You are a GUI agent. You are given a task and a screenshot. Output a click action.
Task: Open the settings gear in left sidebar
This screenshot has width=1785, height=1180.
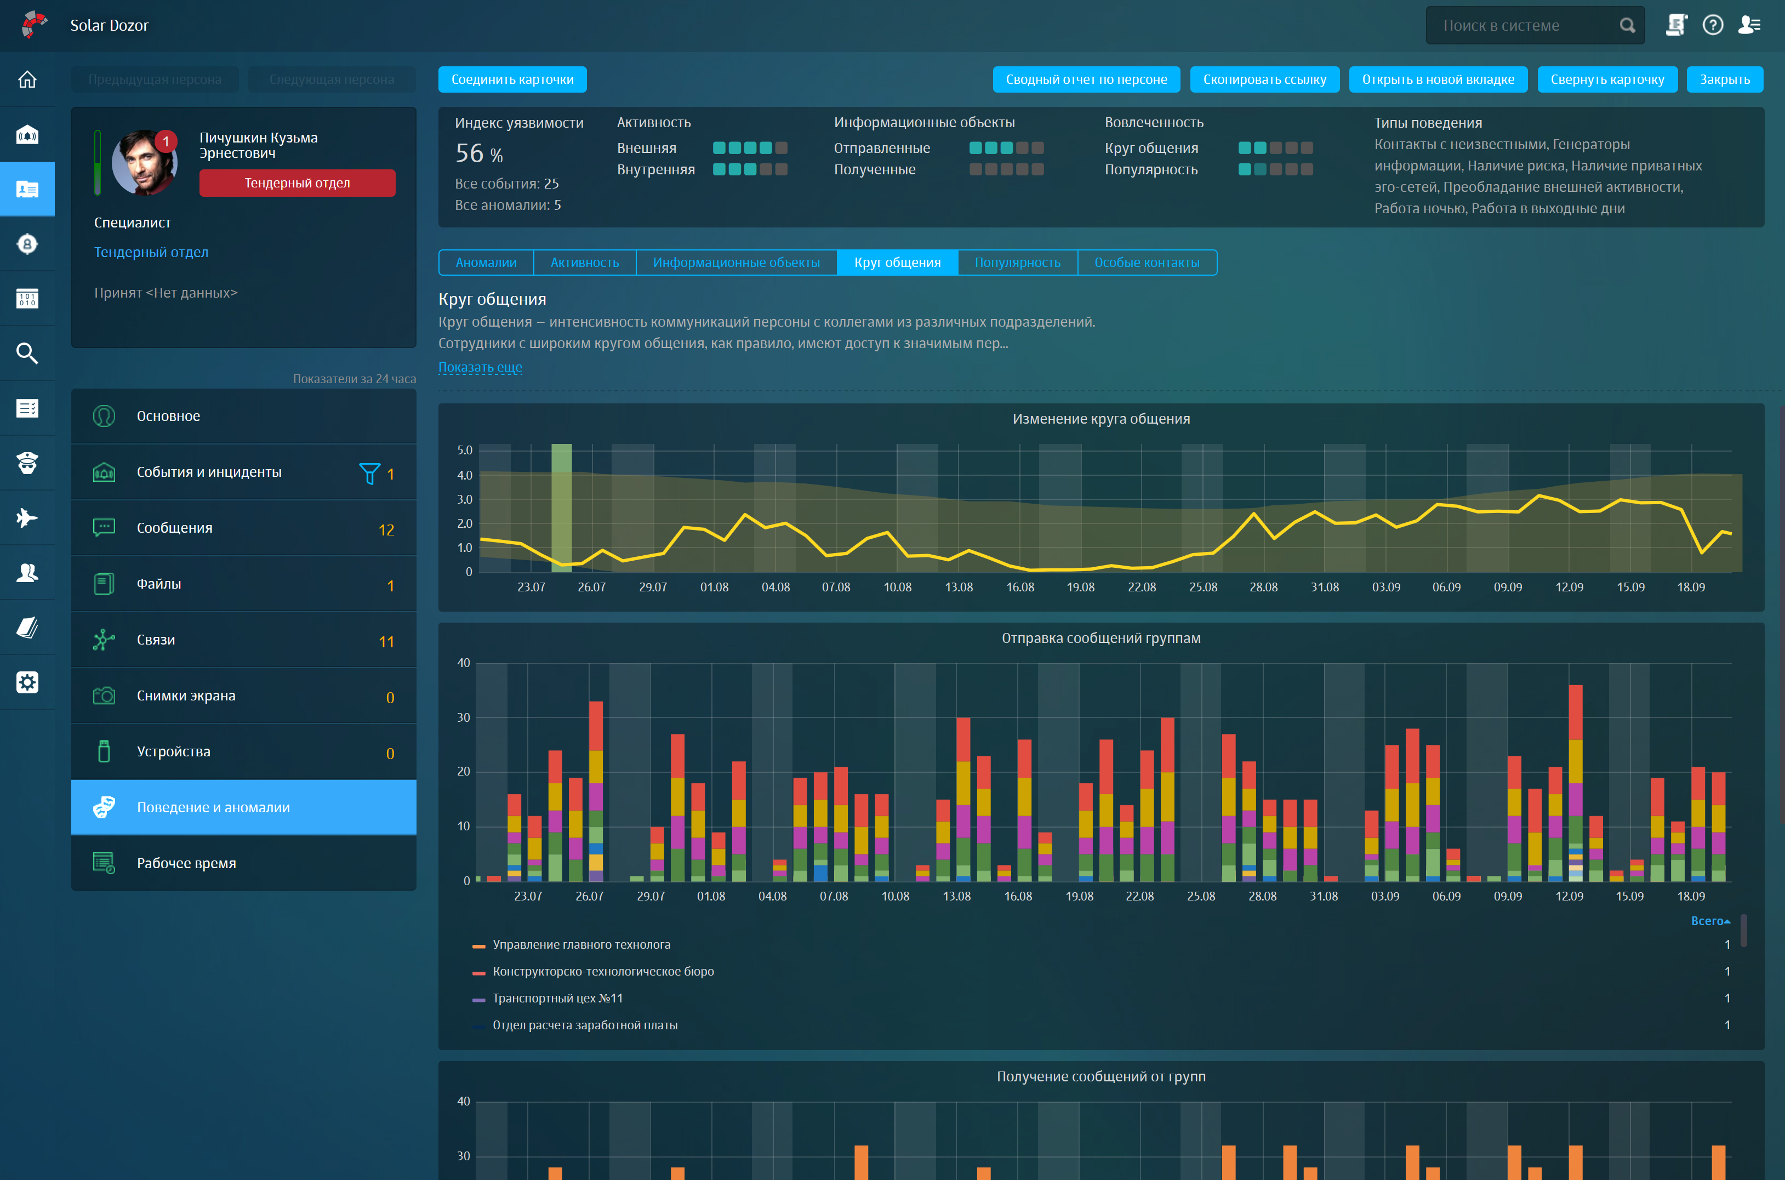point(27,682)
